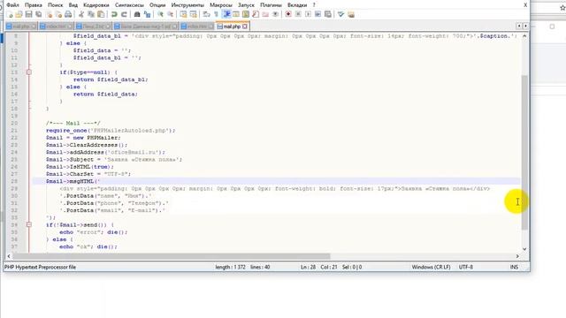Click the Print toolbar icon
566x318 pixels.
(68, 14)
